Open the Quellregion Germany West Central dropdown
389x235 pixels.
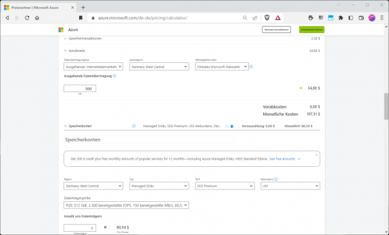pyautogui.click(x=159, y=67)
